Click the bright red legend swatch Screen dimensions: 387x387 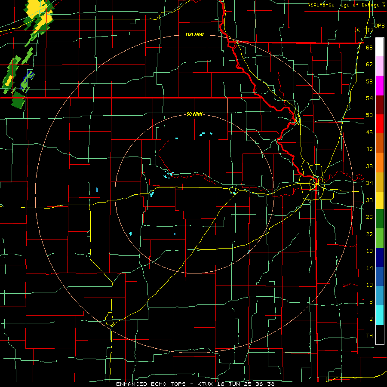(380, 124)
